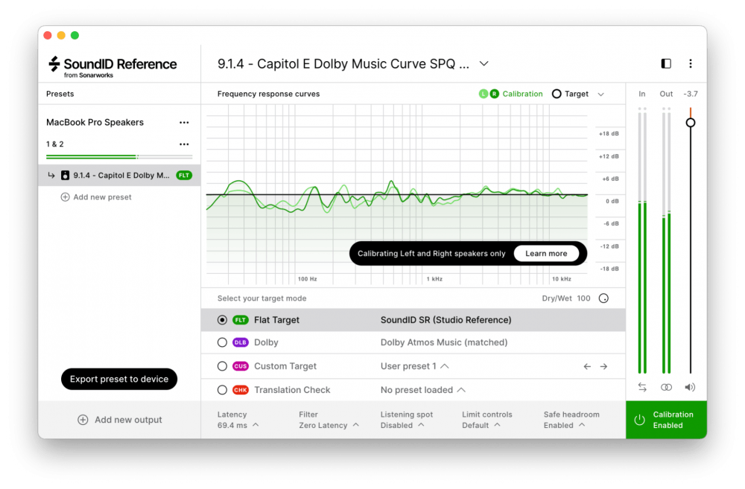This screenshot has height=489, width=745.
Task: Open MacBook Pro Speakers more options
Action: pos(184,123)
